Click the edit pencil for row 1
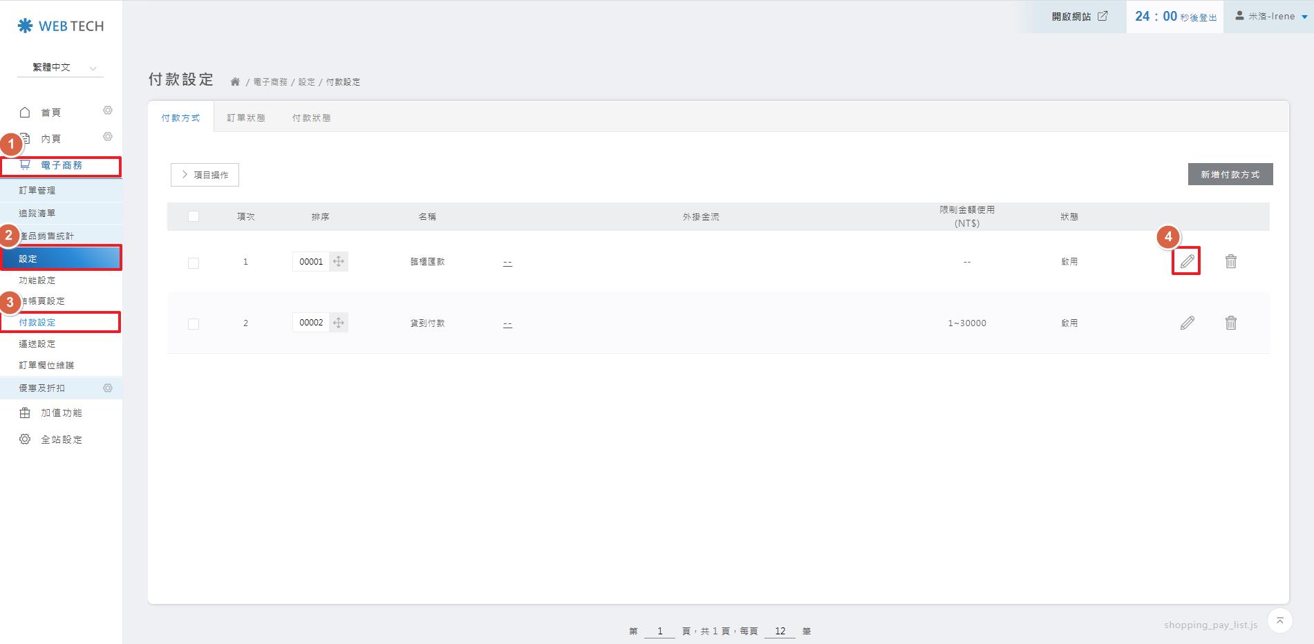Image resolution: width=1314 pixels, height=644 pixels. [1186, 261]
